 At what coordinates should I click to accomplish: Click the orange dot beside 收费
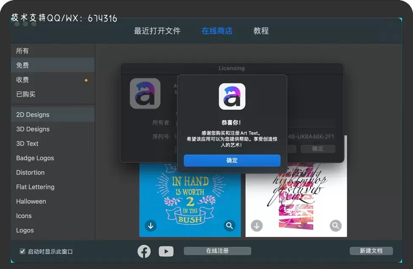point(86,80)
